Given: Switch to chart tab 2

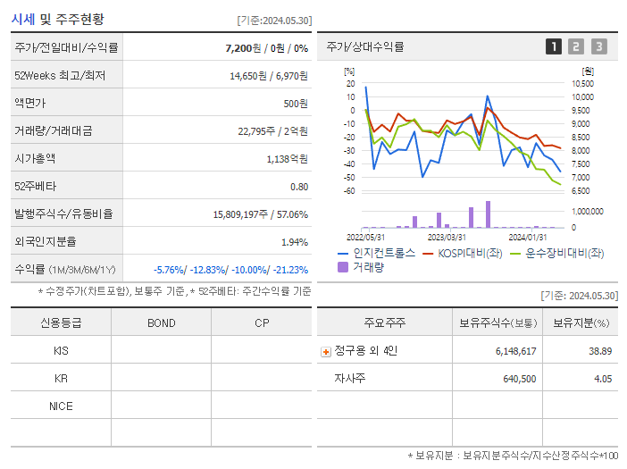Looking at the screenshot, I should [x=576, y=46].
